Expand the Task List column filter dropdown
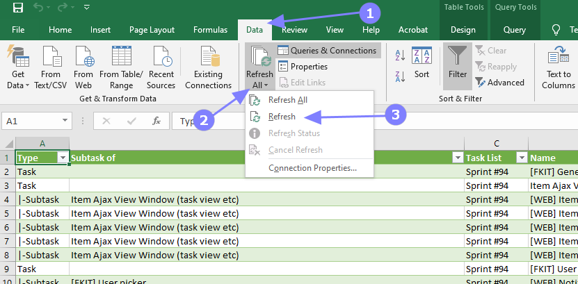Image resolution: width=578 pixels, height=284 pixels. point(521,158)
